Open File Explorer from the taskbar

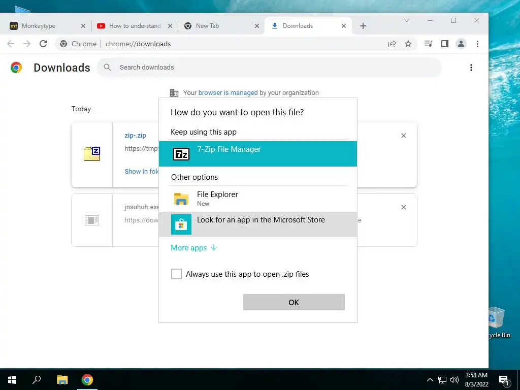click(62, 380)
